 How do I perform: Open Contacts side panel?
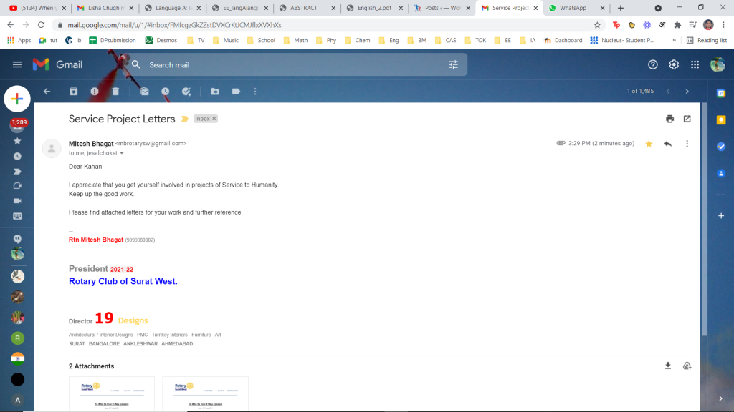[x=721, y=173]
